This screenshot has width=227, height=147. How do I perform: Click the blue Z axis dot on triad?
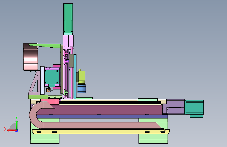17,131
